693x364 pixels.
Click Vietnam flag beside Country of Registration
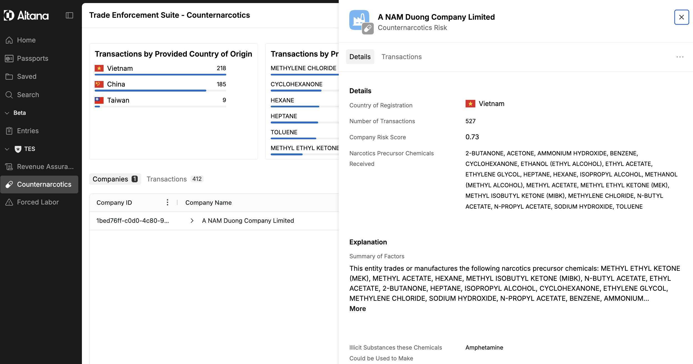coord(470,103)
